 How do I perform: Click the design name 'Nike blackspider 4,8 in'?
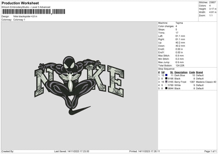point(25,16)
